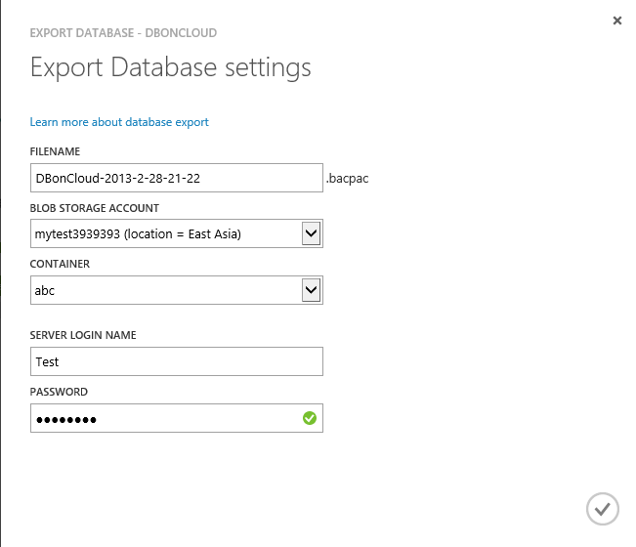Close the Export Database dialog
This screenshot has height=547, width=636.
click(616, 21)
